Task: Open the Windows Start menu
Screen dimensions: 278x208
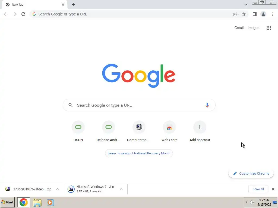Action: (7, 202)
